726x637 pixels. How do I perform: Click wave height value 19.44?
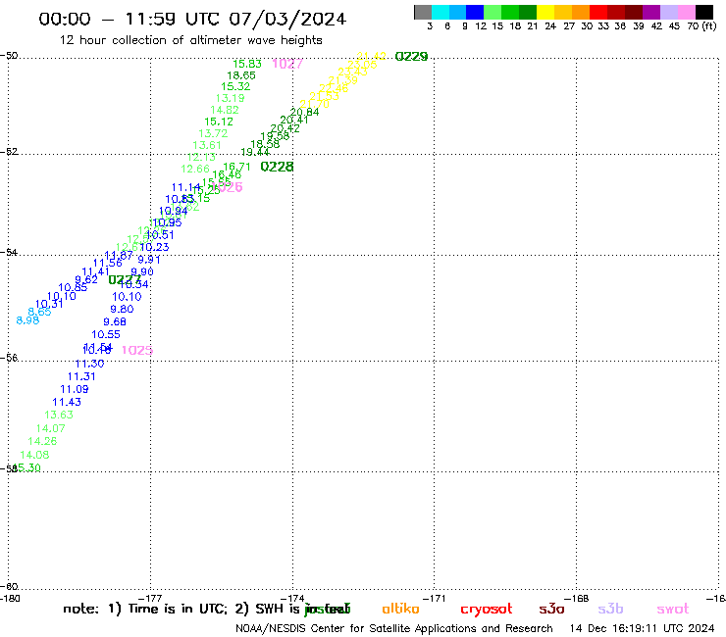click(x=255, y=152)
